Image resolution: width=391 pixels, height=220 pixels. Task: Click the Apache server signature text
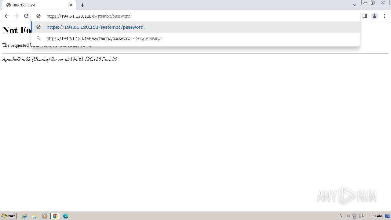(60, 59)
